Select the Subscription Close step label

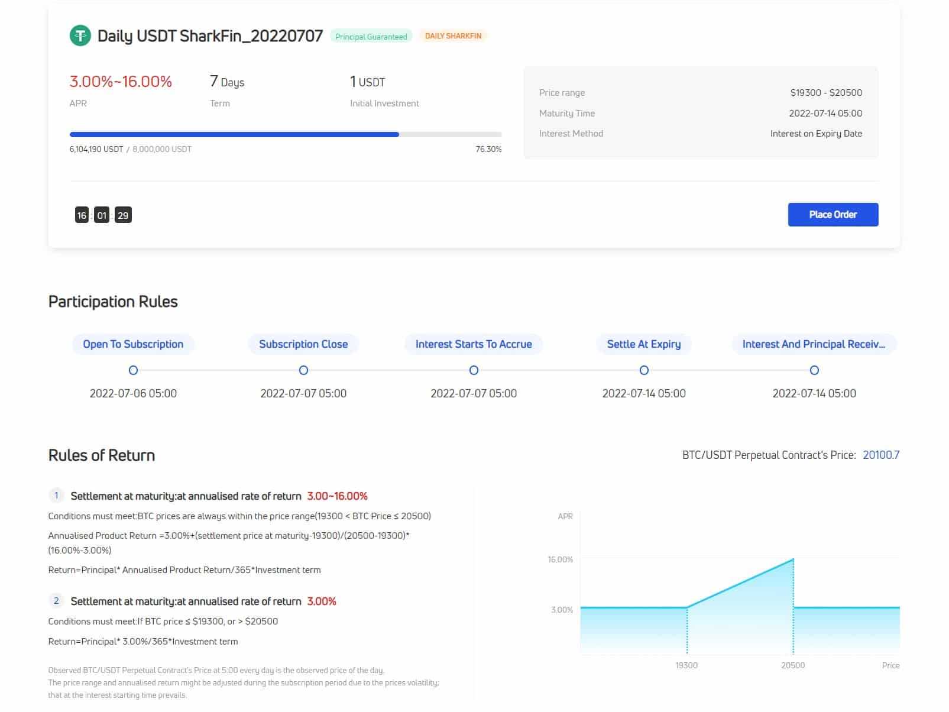[x=303, y=344]
